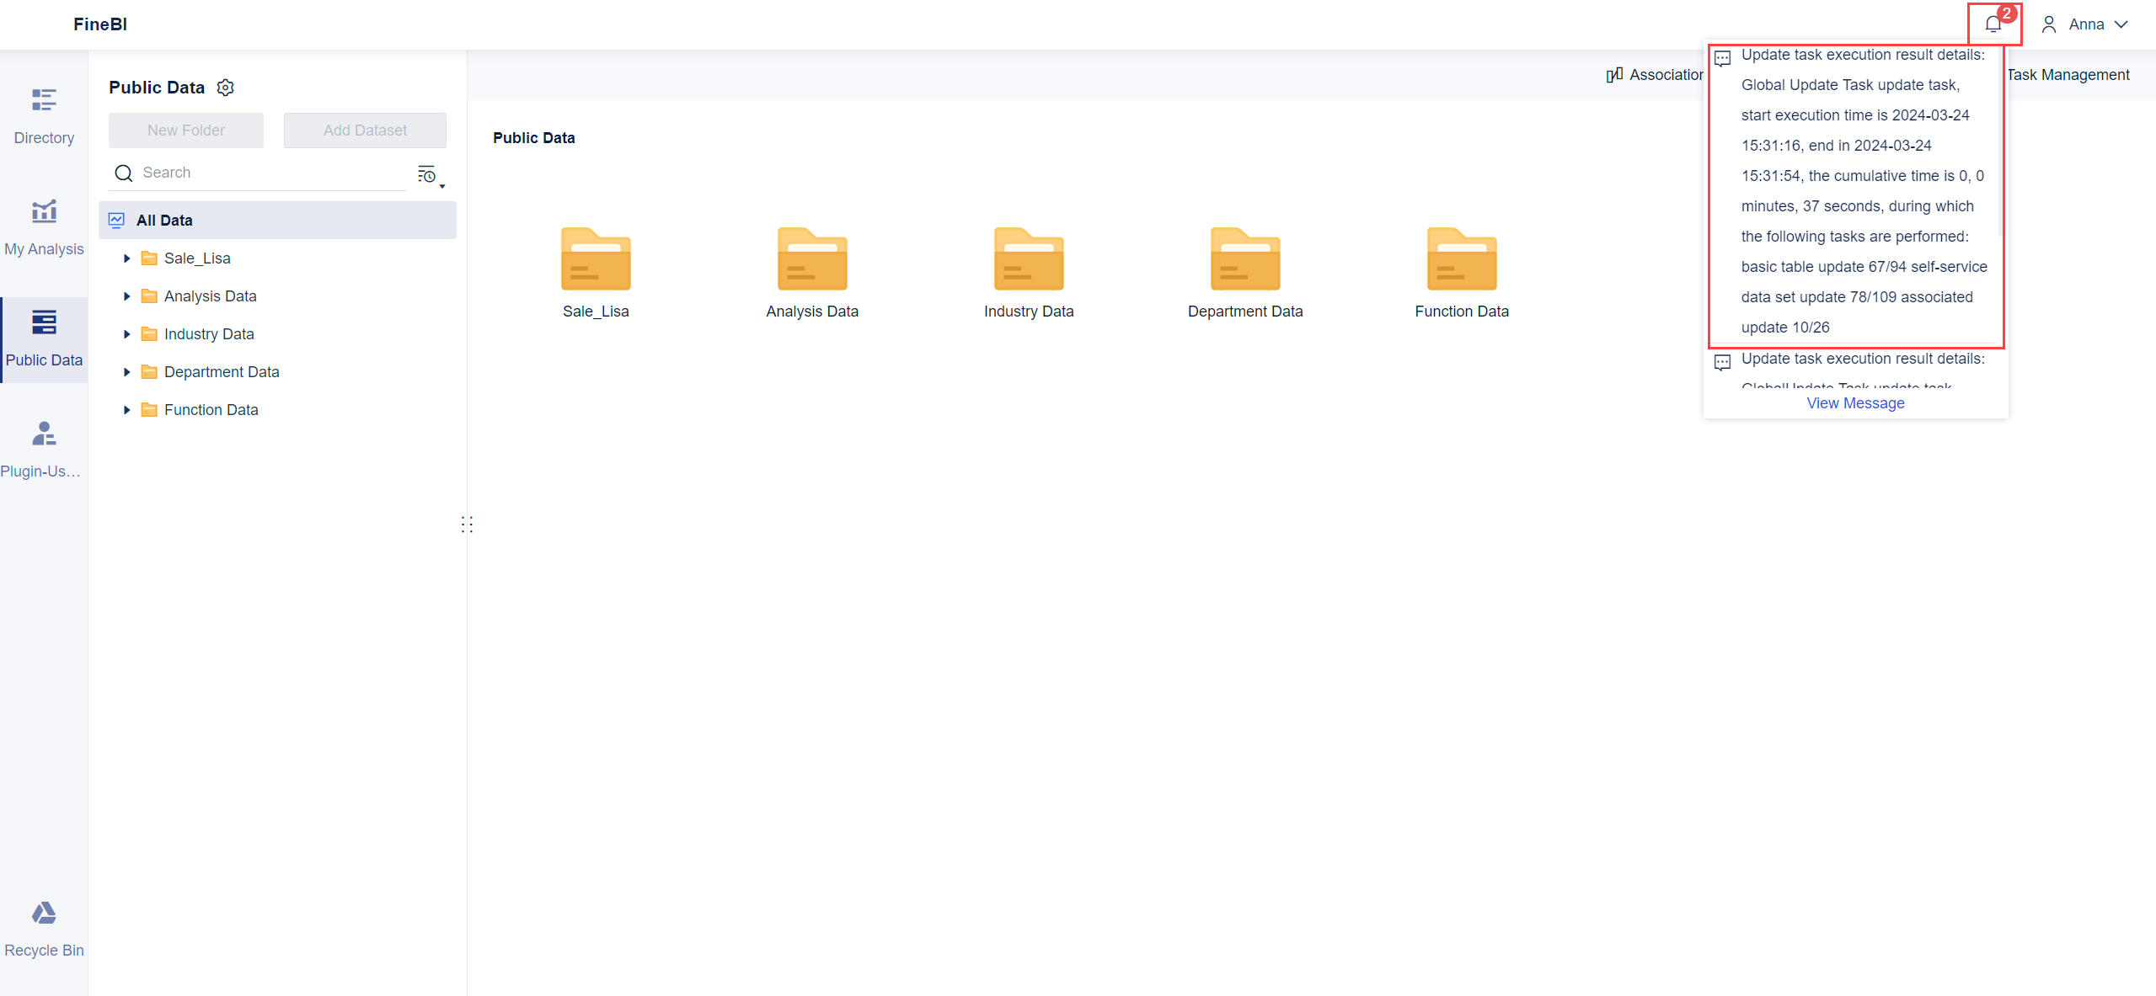
Task: Open the Recycle Bin icon
Action: (x=44, y=928)
